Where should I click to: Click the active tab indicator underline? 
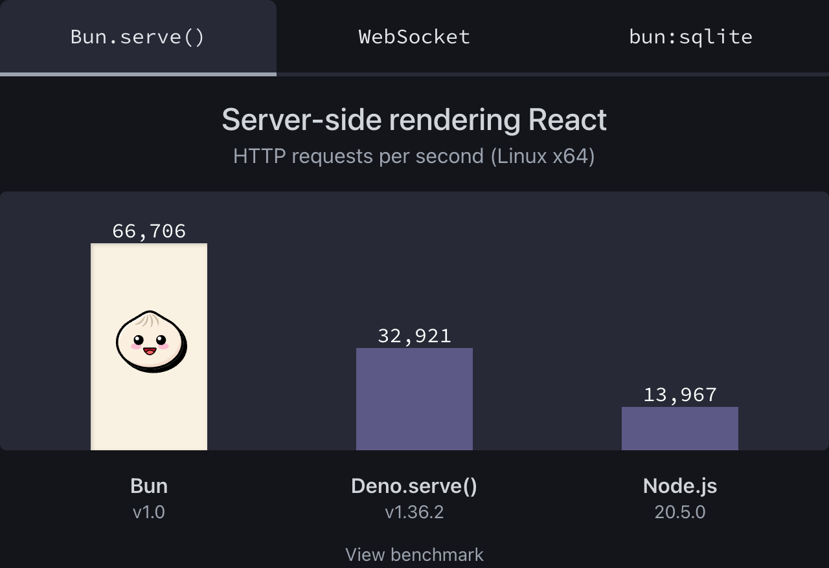click(137, 76)
